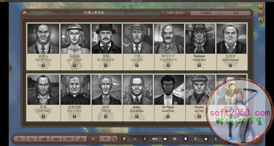
Task: Click the trophy laurel icon
Action: coord(68,139)
